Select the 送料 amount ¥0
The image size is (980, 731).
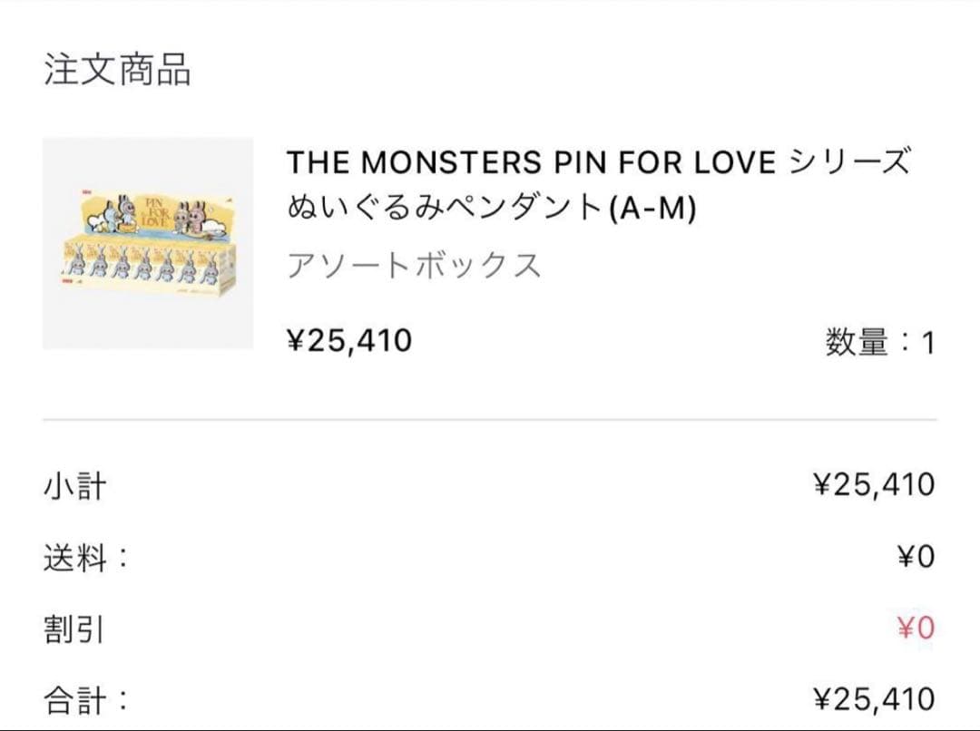pyautogui.click(x=915, y=557)
